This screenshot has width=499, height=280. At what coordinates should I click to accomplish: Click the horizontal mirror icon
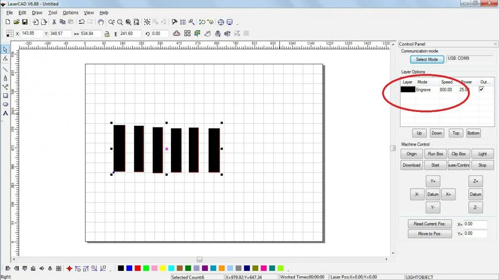point(217,34)
